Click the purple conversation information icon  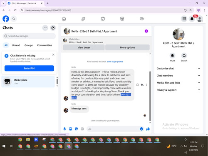[x=146, y=31]
